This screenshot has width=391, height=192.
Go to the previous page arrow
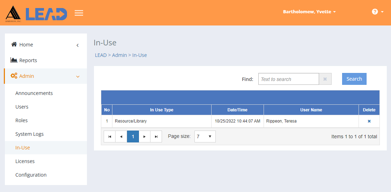(x=121, y=136)
